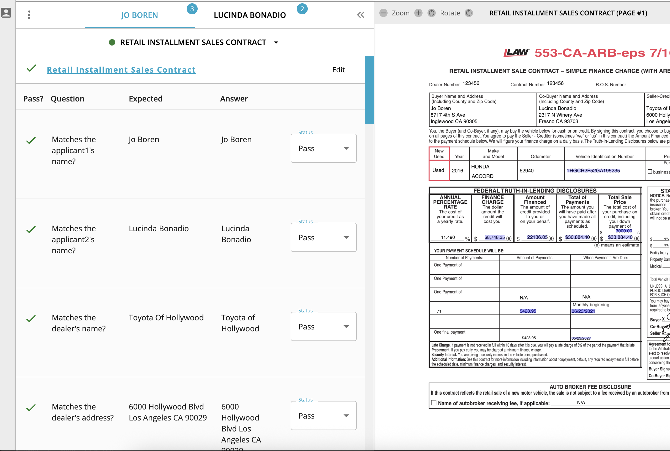Click the Total of Payments value $30,884.40
The width and height of the screenshot is (670, 451).
577,237
